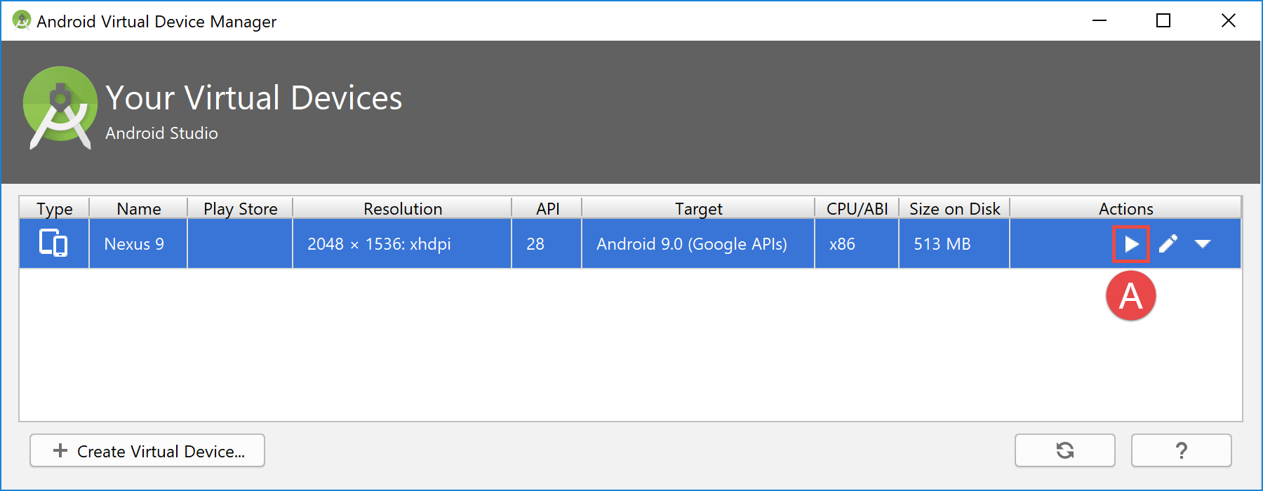
Task: Click the Actions column header
Action: point(1125,208)
